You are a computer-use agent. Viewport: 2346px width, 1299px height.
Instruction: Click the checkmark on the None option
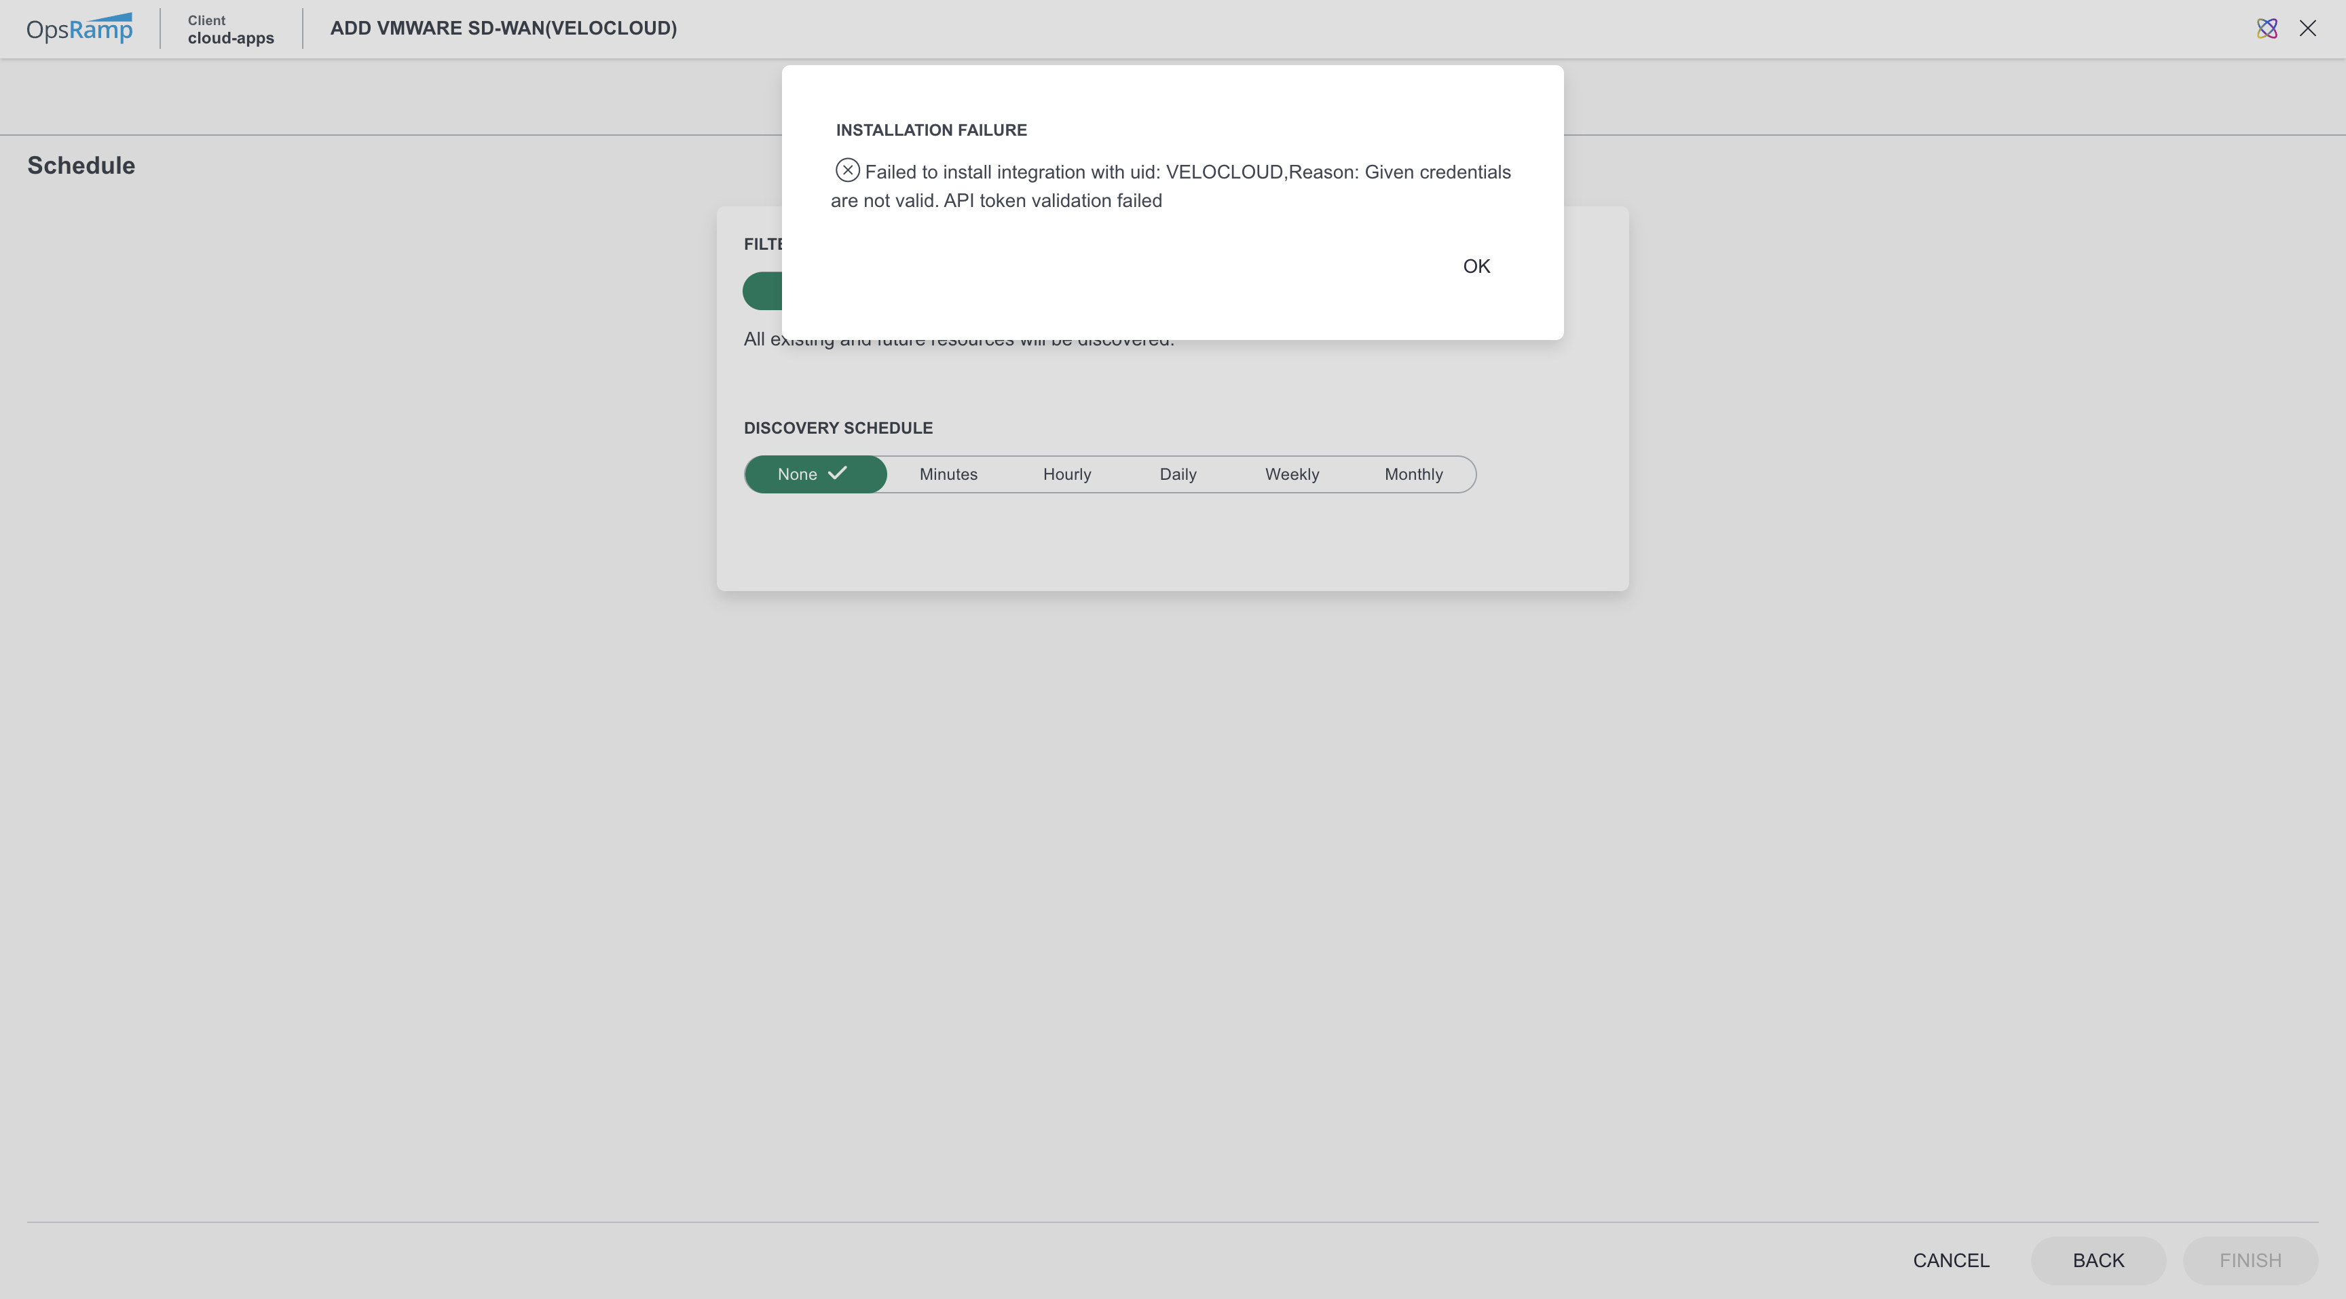[837, 472]
